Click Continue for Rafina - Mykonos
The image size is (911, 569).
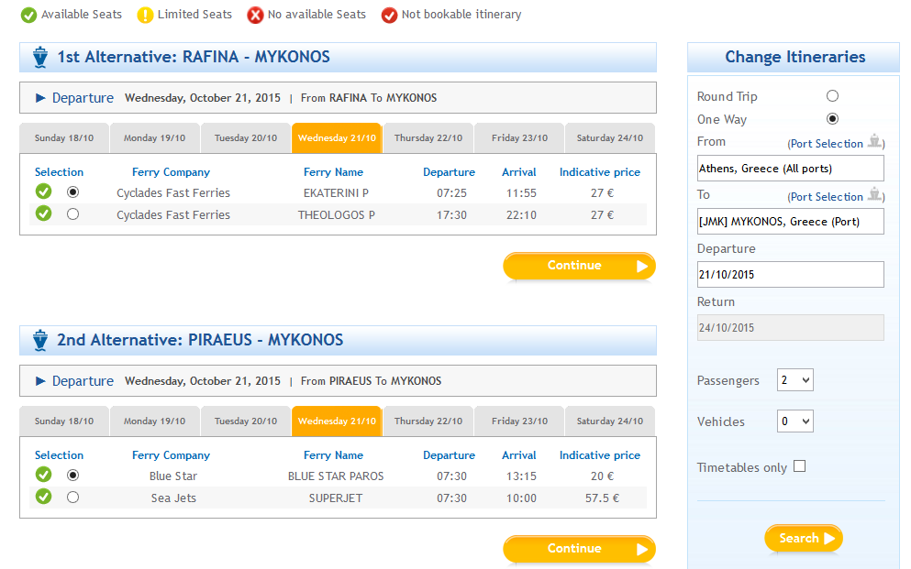click(579, 266)
